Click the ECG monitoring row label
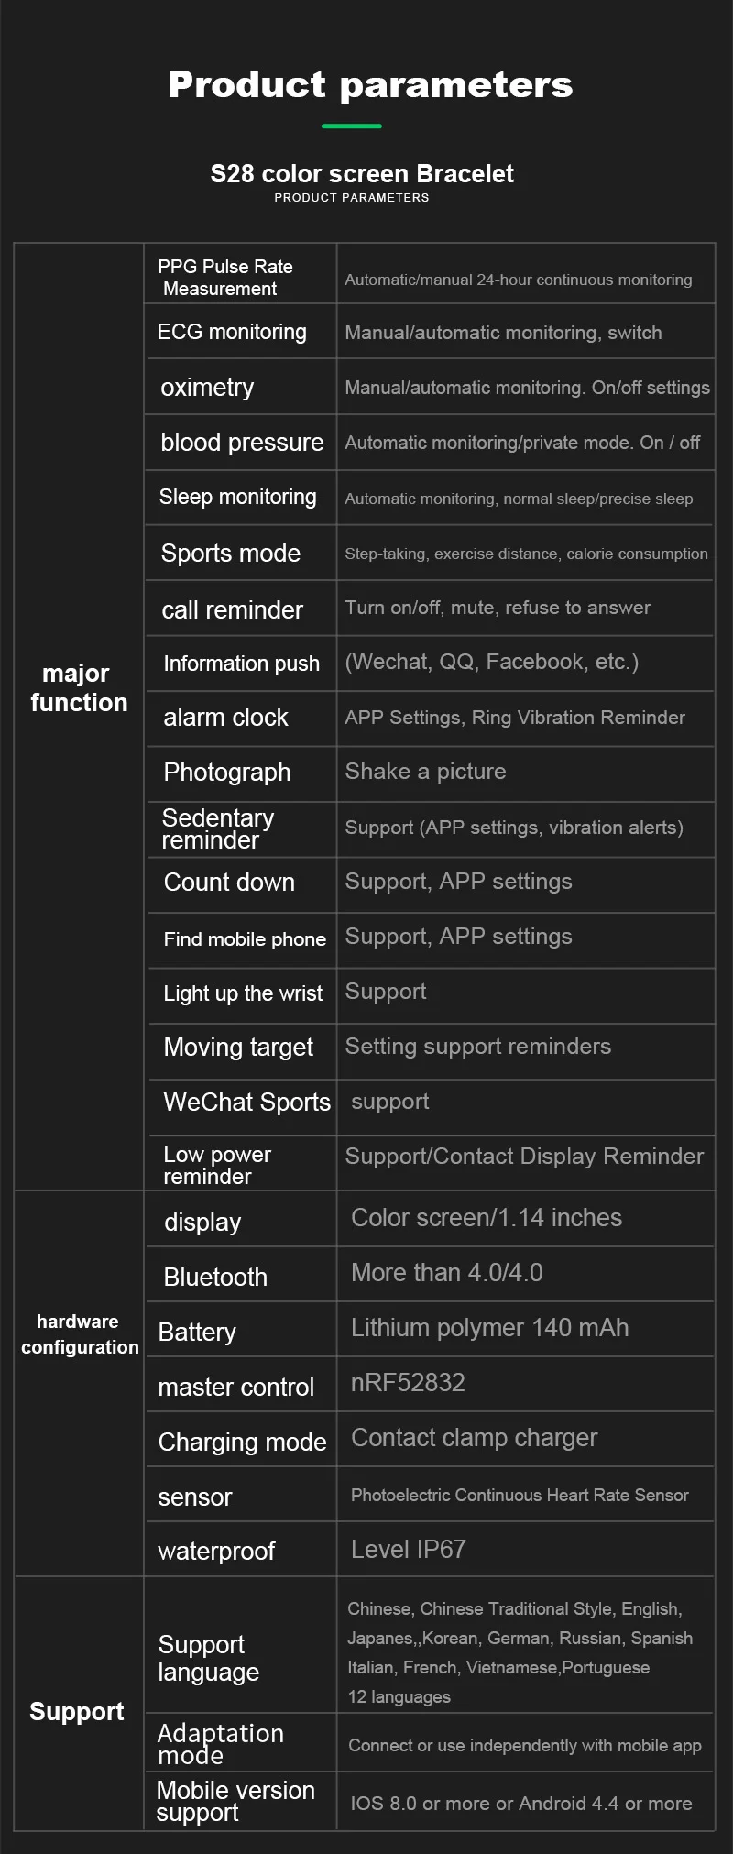 232,332
